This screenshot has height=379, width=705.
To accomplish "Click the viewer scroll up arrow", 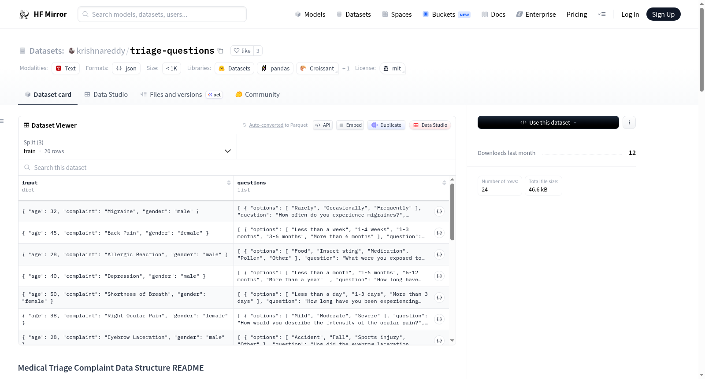I will coord(452,180).
